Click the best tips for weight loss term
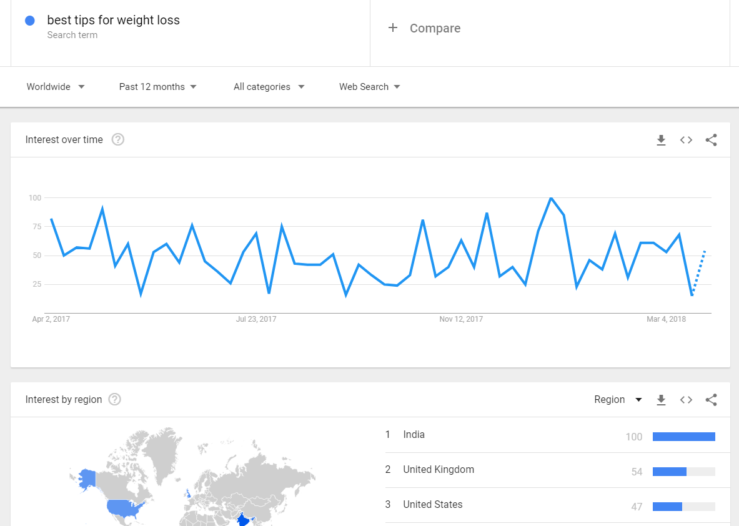The height and width of the screenshot is (526, 739). click(x=114, y=20)
